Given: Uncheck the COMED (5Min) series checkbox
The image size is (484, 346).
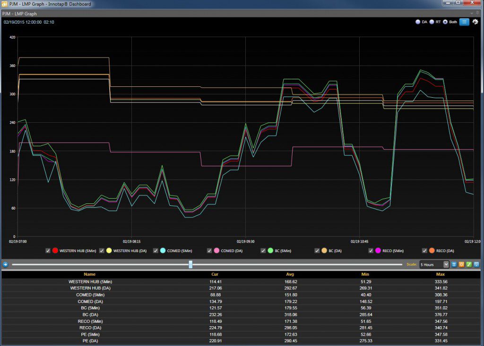Looking at the screenshot, I should pos(156,251).
